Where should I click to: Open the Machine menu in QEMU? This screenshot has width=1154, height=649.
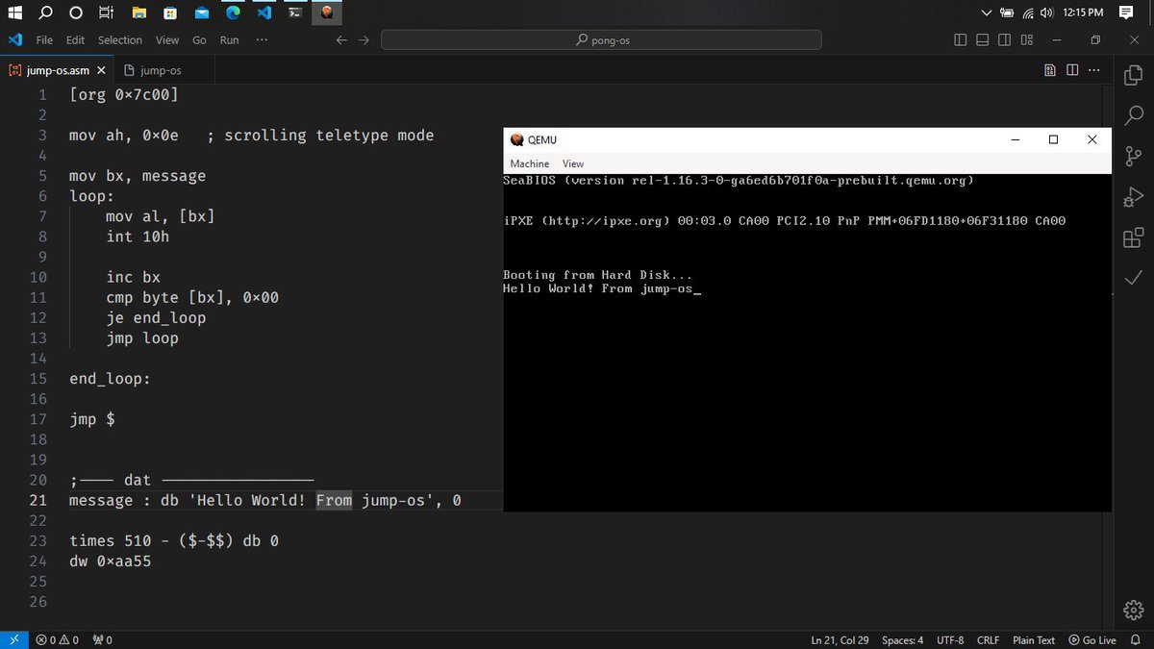530,163
